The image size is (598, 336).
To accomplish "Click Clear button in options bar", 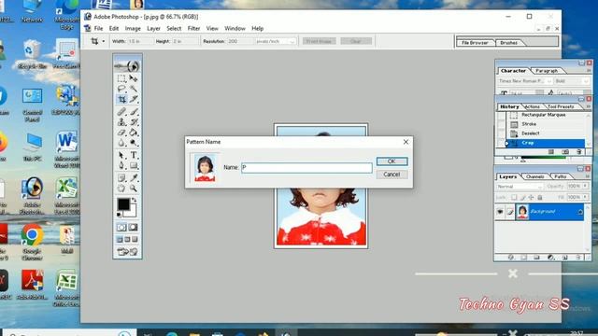I will [356, 41].
